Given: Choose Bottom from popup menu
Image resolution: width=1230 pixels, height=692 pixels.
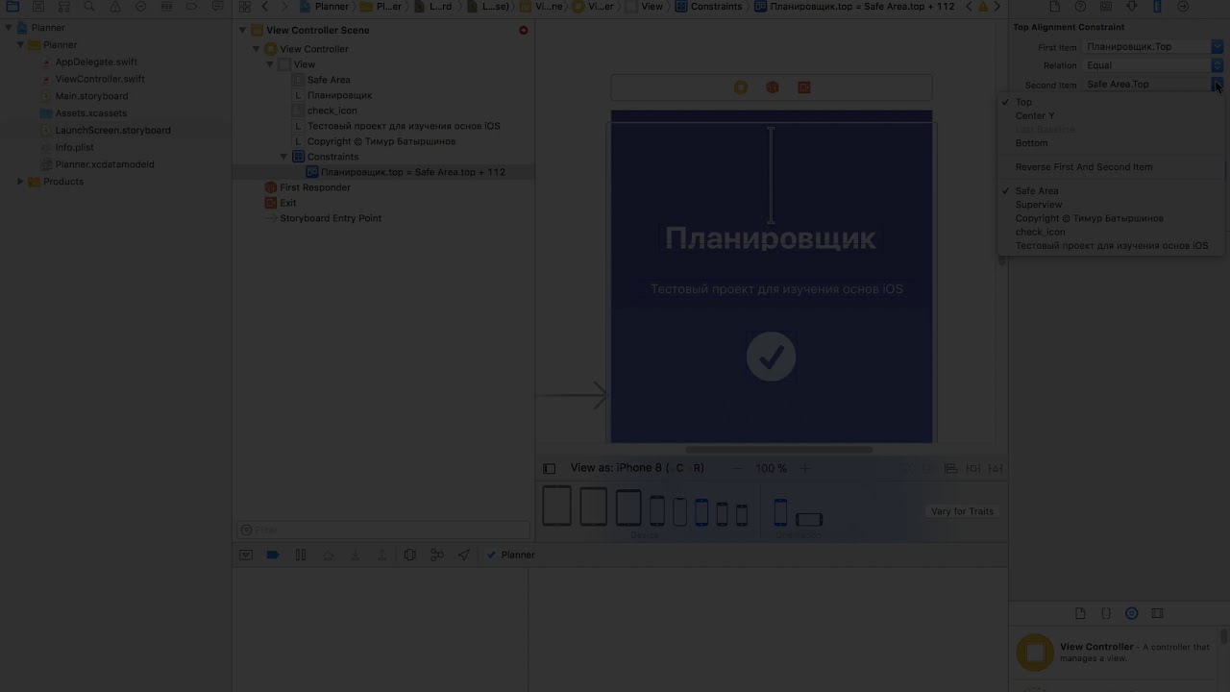Looking at the screenshot, I should tap(1032, 143).
